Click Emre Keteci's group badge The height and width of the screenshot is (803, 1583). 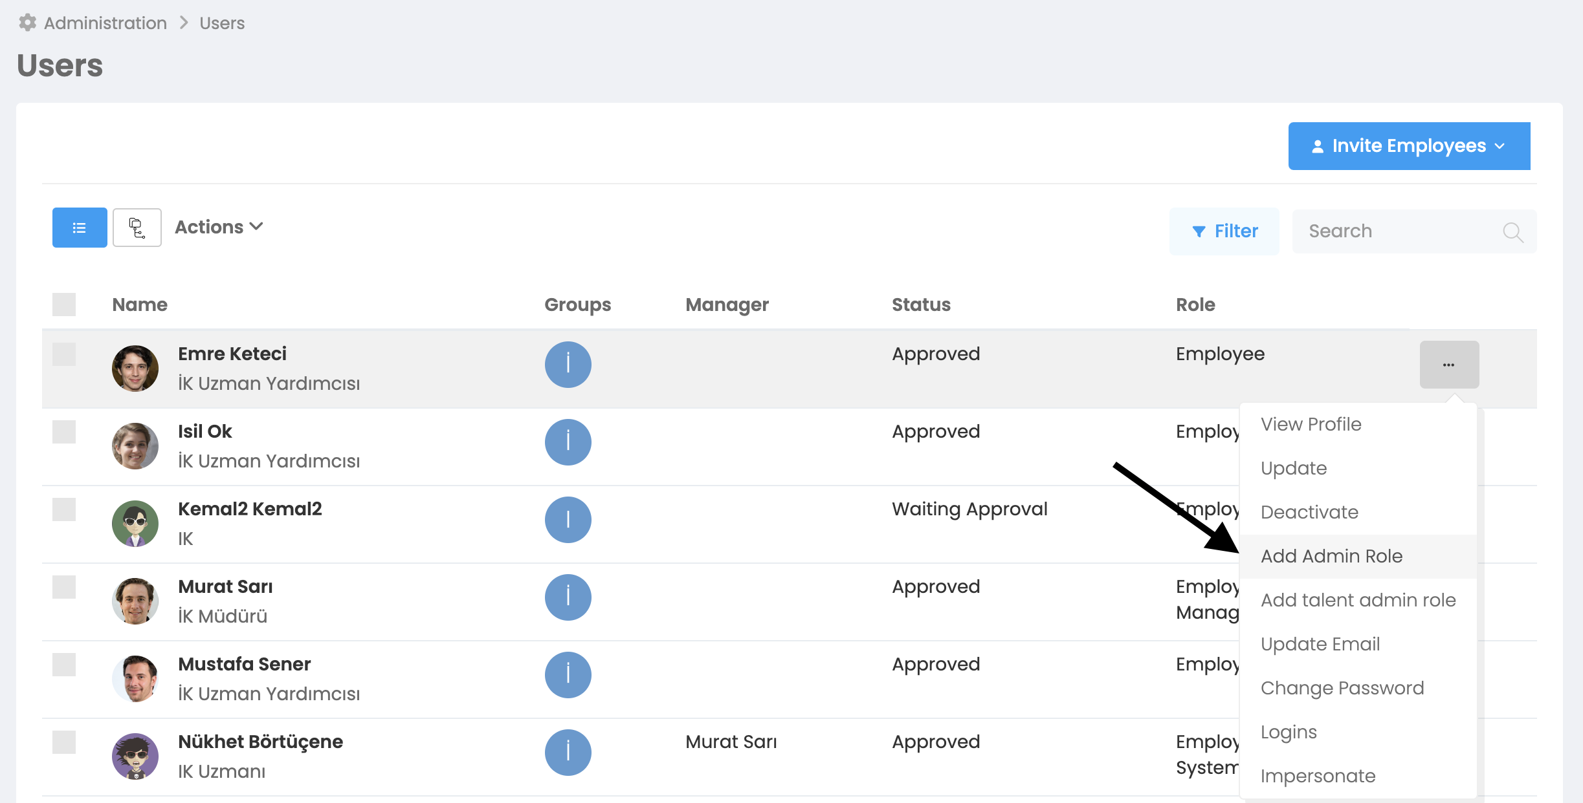tap(568, 365)
